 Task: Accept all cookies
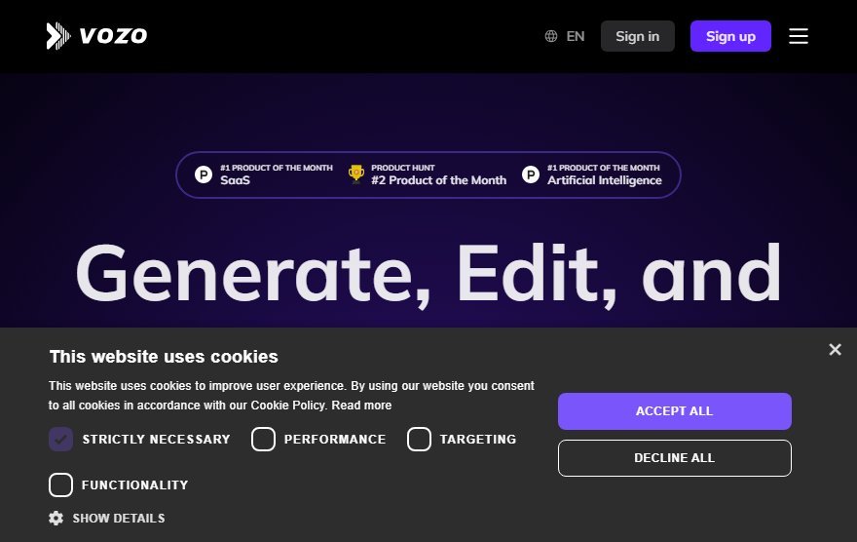675,411
